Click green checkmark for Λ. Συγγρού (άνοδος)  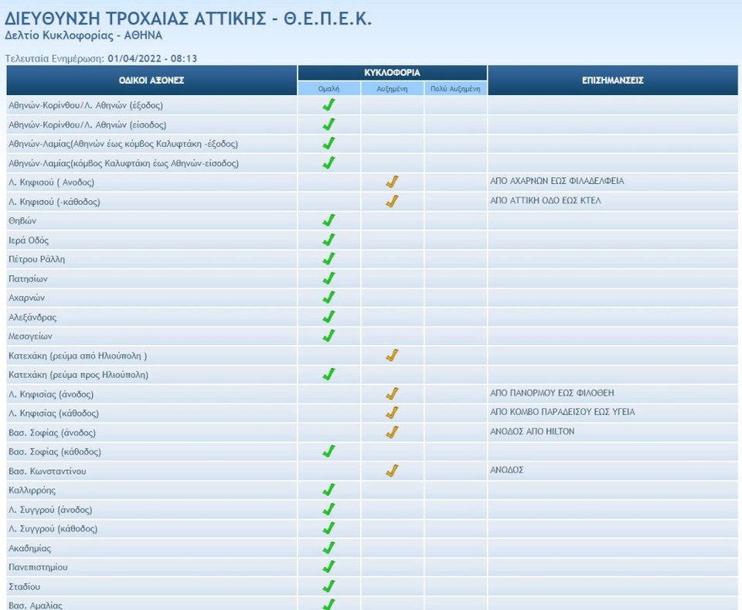click(329, 509)
